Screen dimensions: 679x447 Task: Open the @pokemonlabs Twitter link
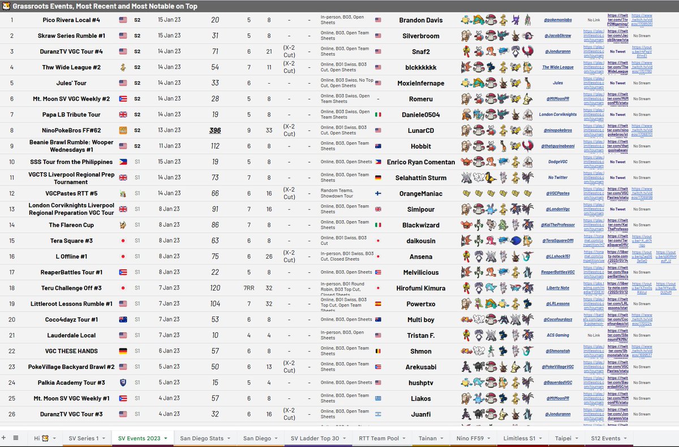[558, 20]
